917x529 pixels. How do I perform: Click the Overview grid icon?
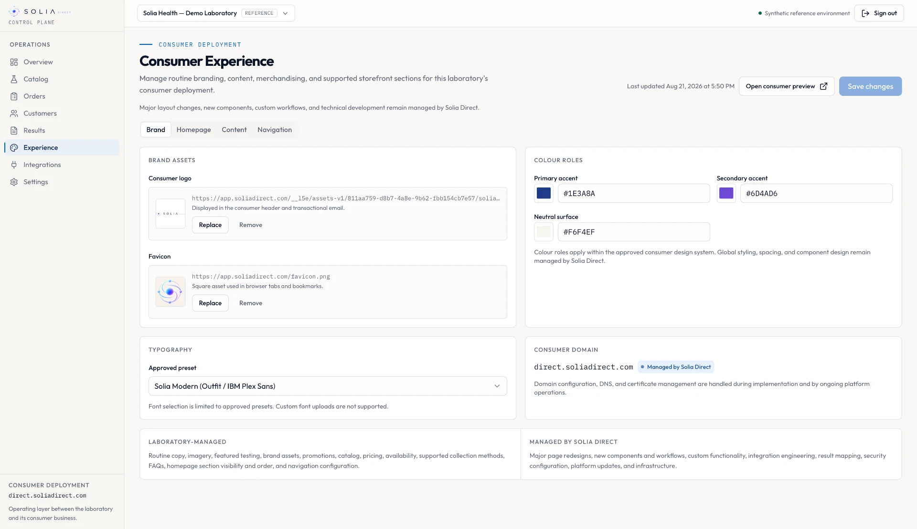coord(14,62)
